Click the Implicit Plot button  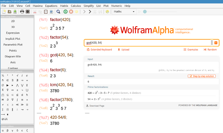point(13,39)
